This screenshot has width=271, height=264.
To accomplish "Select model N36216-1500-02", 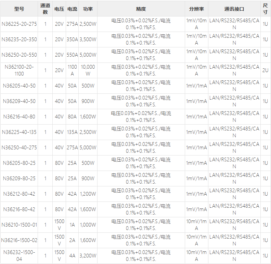I will (x=19, y=240).
